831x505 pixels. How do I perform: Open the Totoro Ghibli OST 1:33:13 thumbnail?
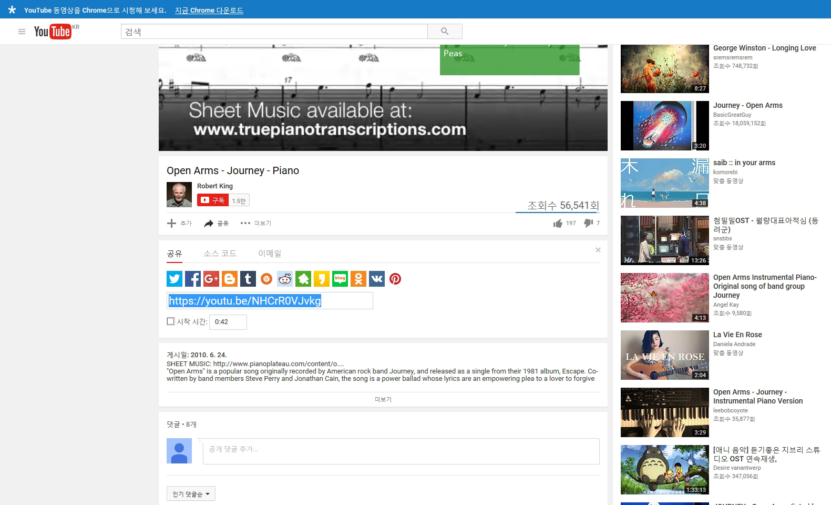click(x=665, y=470)
